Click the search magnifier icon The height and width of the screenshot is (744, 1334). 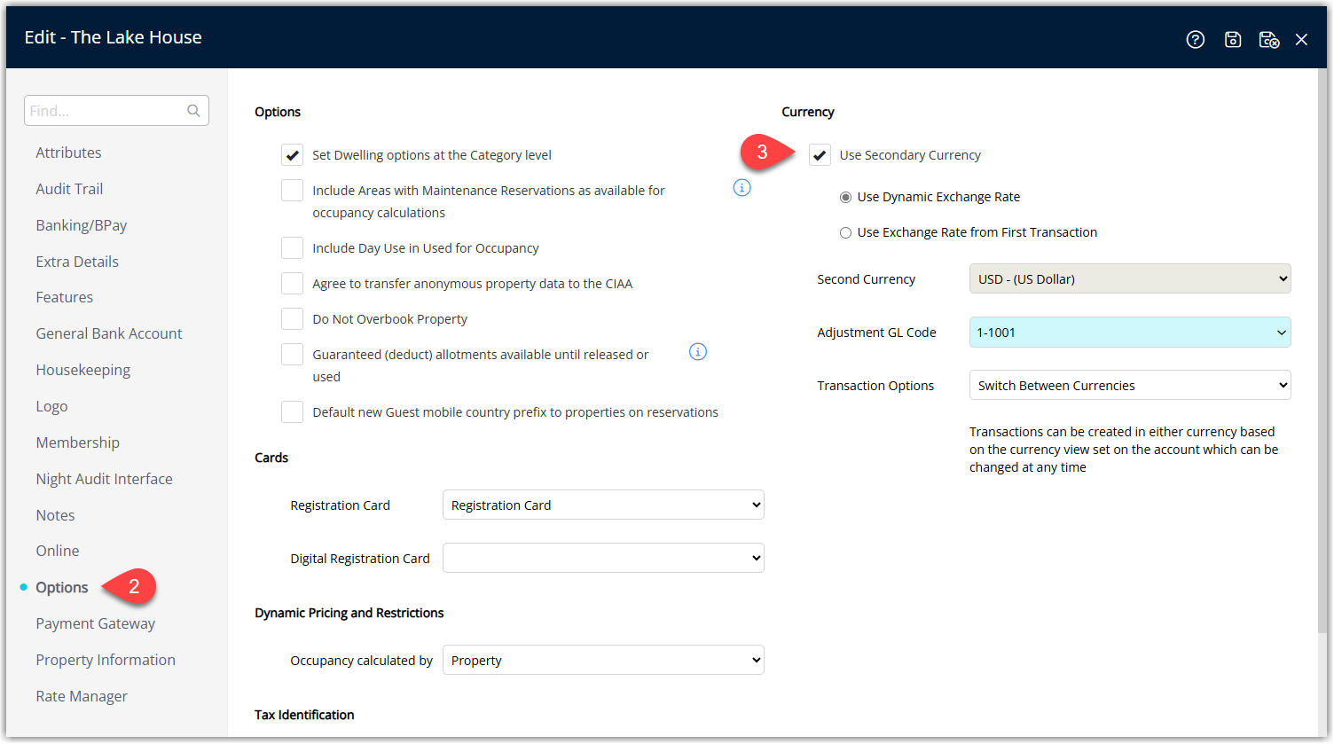193,111
